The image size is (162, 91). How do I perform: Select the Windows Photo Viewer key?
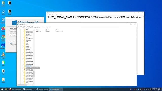[29, 69]
